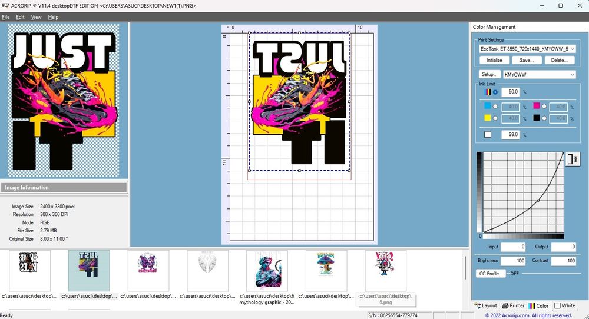Click the curve link/lock icon button
589x319 pixels.
(573, 159)
